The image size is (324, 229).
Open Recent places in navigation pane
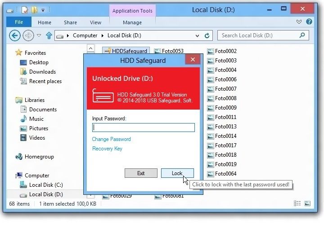click(45, 81)
